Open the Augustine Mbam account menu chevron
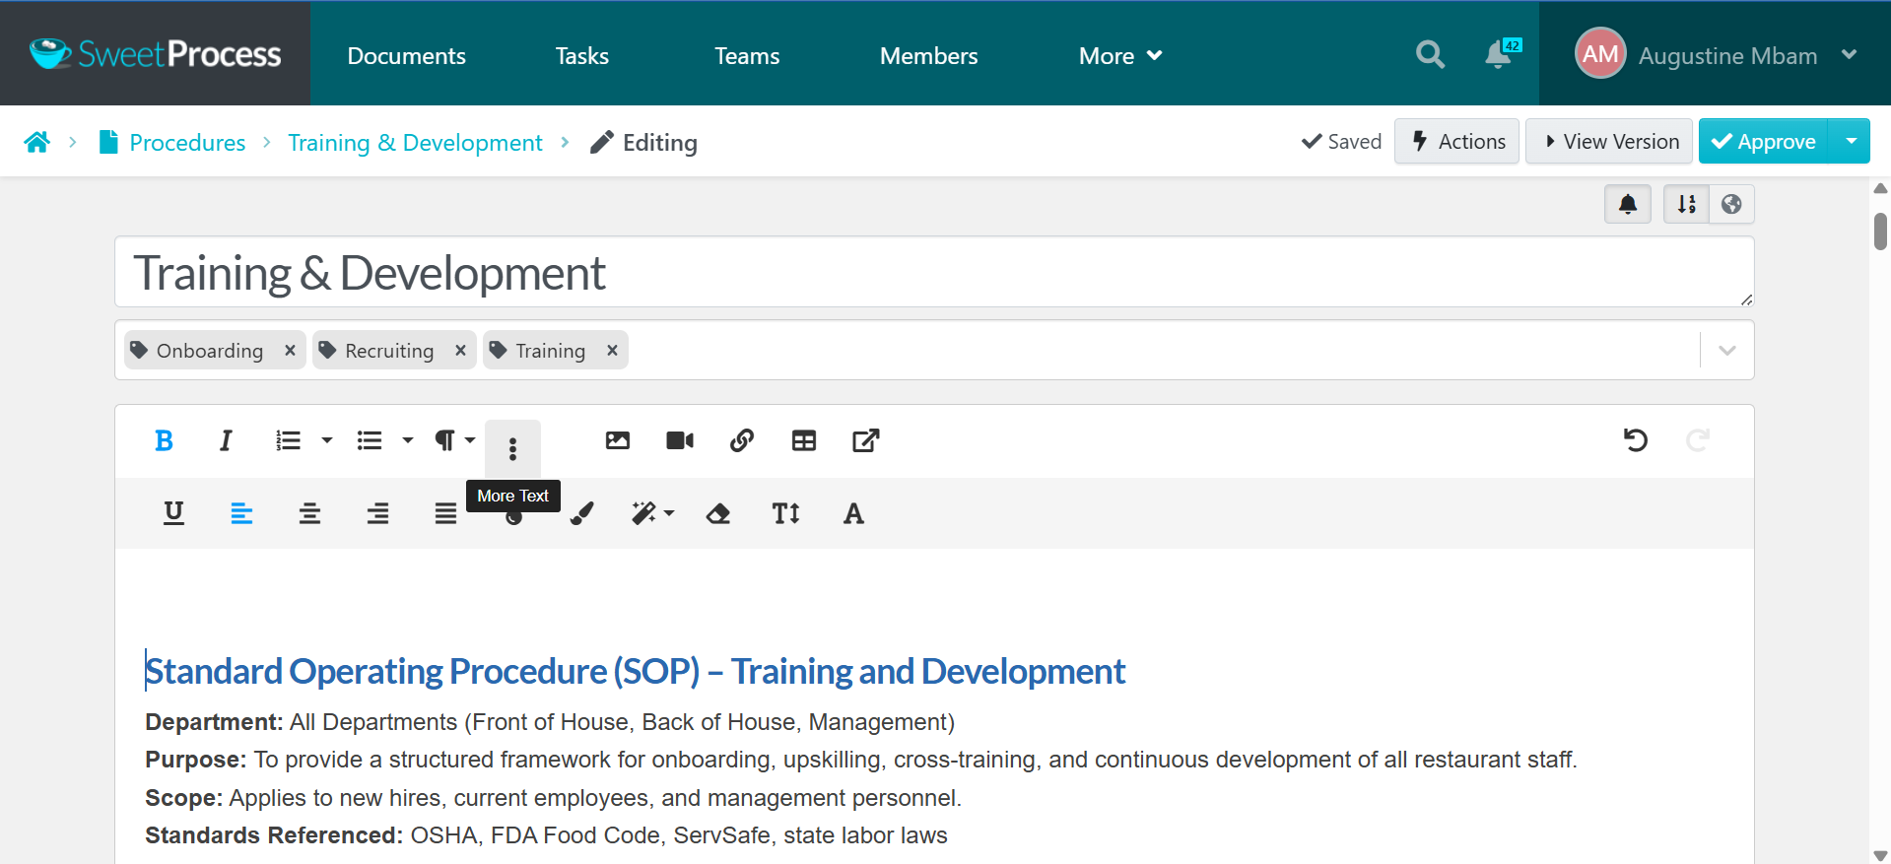This screenshot has height=864, width=1891. click(x=1849, y=54)
